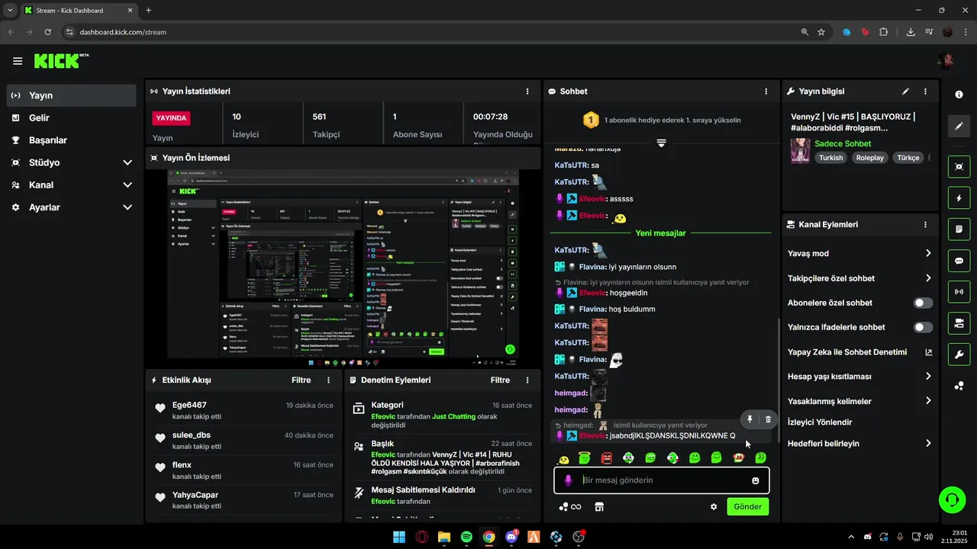Click the Türkçe tag
This screenshot has width=977, height=549.
point(908,158)
